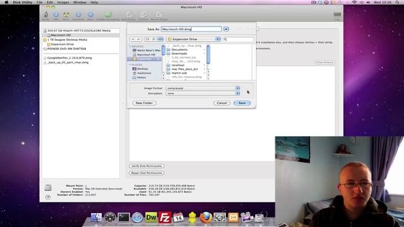Switch to column view in save dialog
This screenshot has height=227, width=404.
tap(160, 39)
